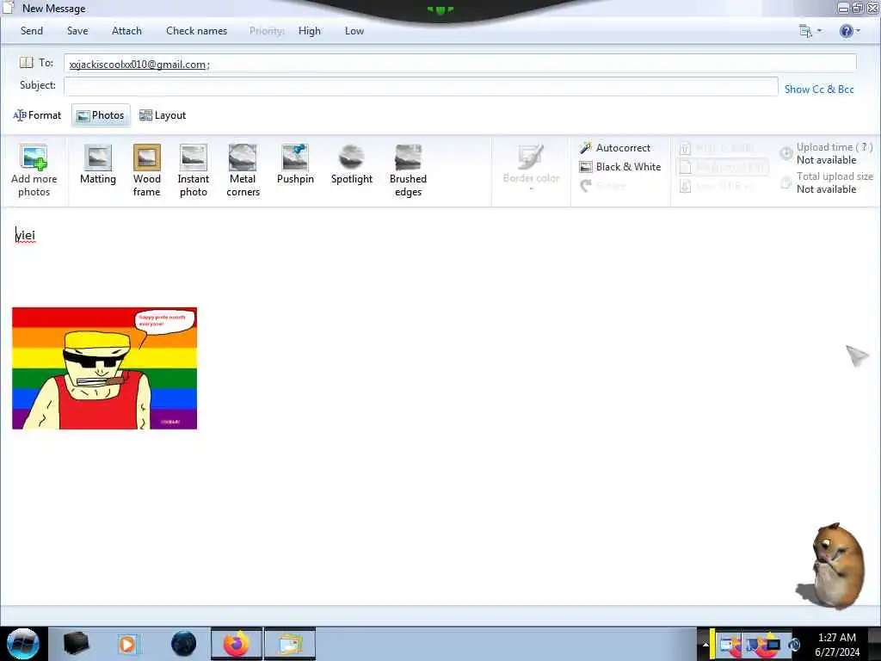Image resolution: width=881 pixels, height=661 pixels.
Task: Open the Photos tab
Action: click(x=102, y=115)
